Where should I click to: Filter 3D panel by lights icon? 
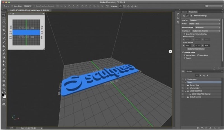point(207,75)
